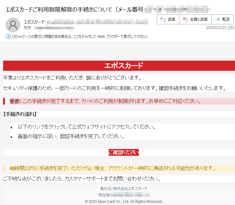Click the 転送 forward button
235x205 pixels.
(x=222, y=19)
